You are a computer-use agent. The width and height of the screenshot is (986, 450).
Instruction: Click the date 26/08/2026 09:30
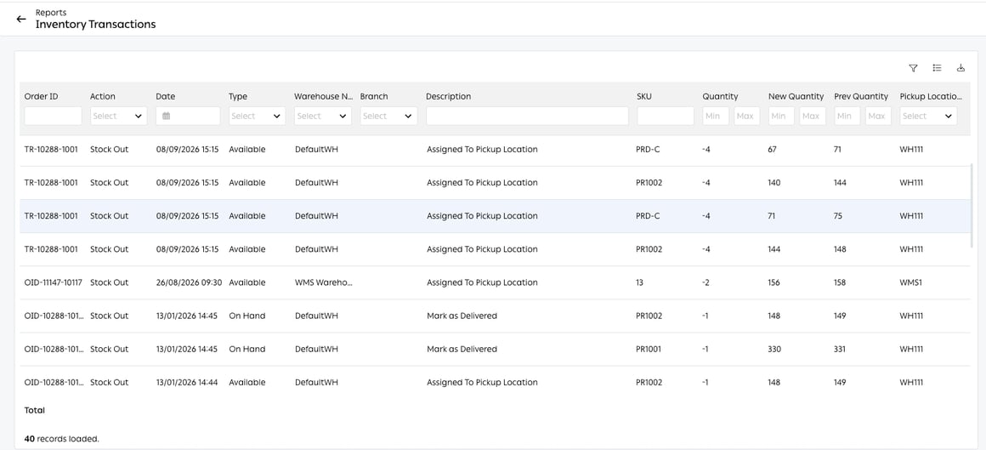tap(189, 282)
